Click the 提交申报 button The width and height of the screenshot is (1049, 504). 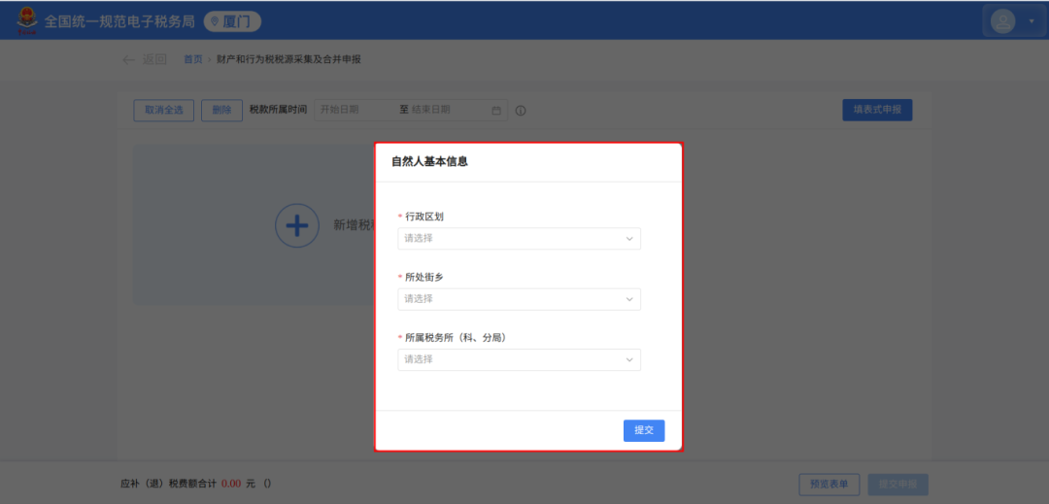click(x=897, y=485)
